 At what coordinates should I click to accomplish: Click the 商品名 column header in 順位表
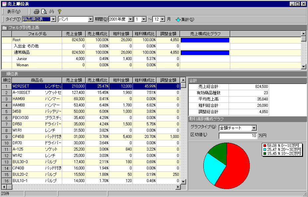coord(37,80)
